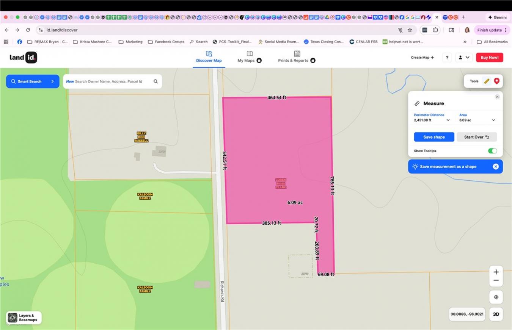Dismiss the Save measurement tip banner
The width and height of the screenshot is (512, 330).
[495, 167]
